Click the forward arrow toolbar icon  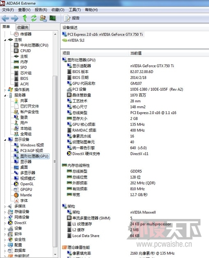click(15, 18)
